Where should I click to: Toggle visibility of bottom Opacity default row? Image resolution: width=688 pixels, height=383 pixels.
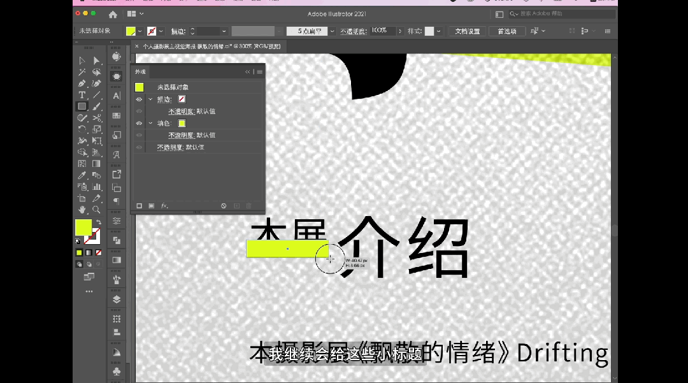[139, 147]
